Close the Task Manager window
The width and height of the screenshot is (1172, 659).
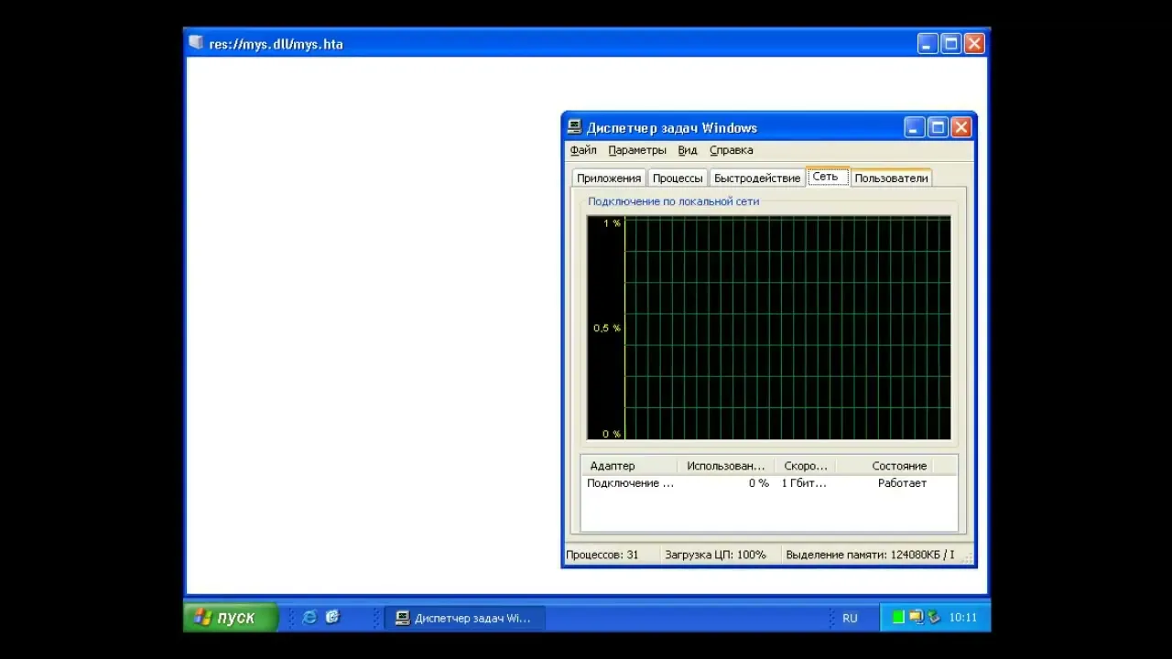click(x=960, y=127)
